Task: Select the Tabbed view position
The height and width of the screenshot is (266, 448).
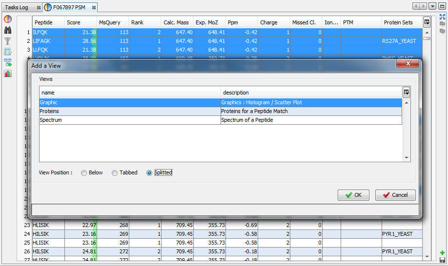Action: [115, 173]
